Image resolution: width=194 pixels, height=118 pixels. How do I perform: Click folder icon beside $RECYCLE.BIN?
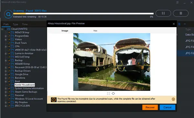point(12,106)
